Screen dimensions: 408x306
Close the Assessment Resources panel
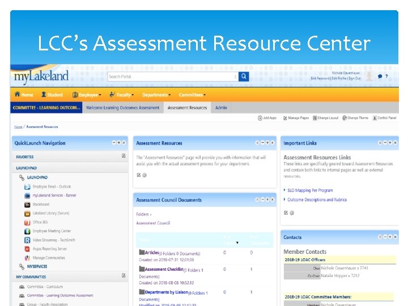(272, 143)
